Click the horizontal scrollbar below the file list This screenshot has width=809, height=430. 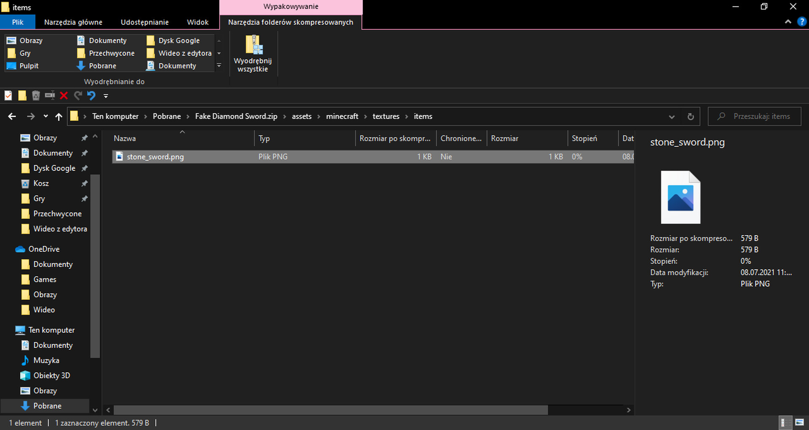pyautogui.click(x=330, y=410)
